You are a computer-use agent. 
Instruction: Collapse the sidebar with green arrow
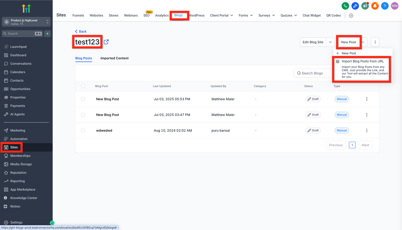point(52,223)
